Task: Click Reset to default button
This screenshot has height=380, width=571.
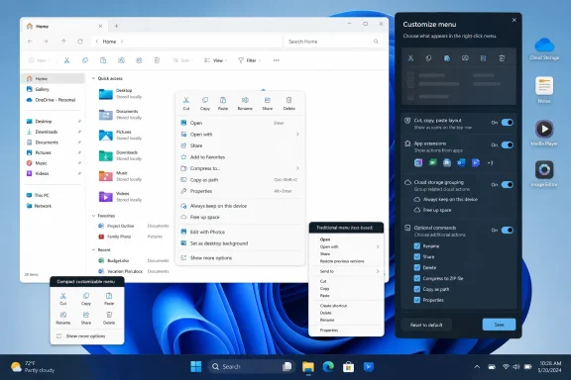Action: [426, 325]
